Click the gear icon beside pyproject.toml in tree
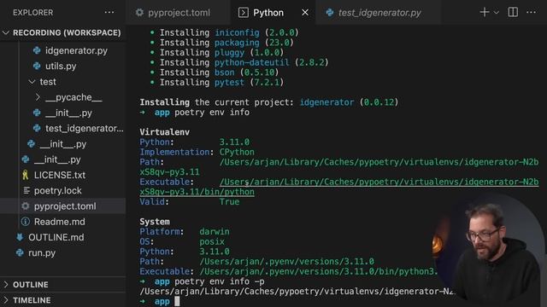The width and height of the screenshot is (547, 307). coord(25,206)
